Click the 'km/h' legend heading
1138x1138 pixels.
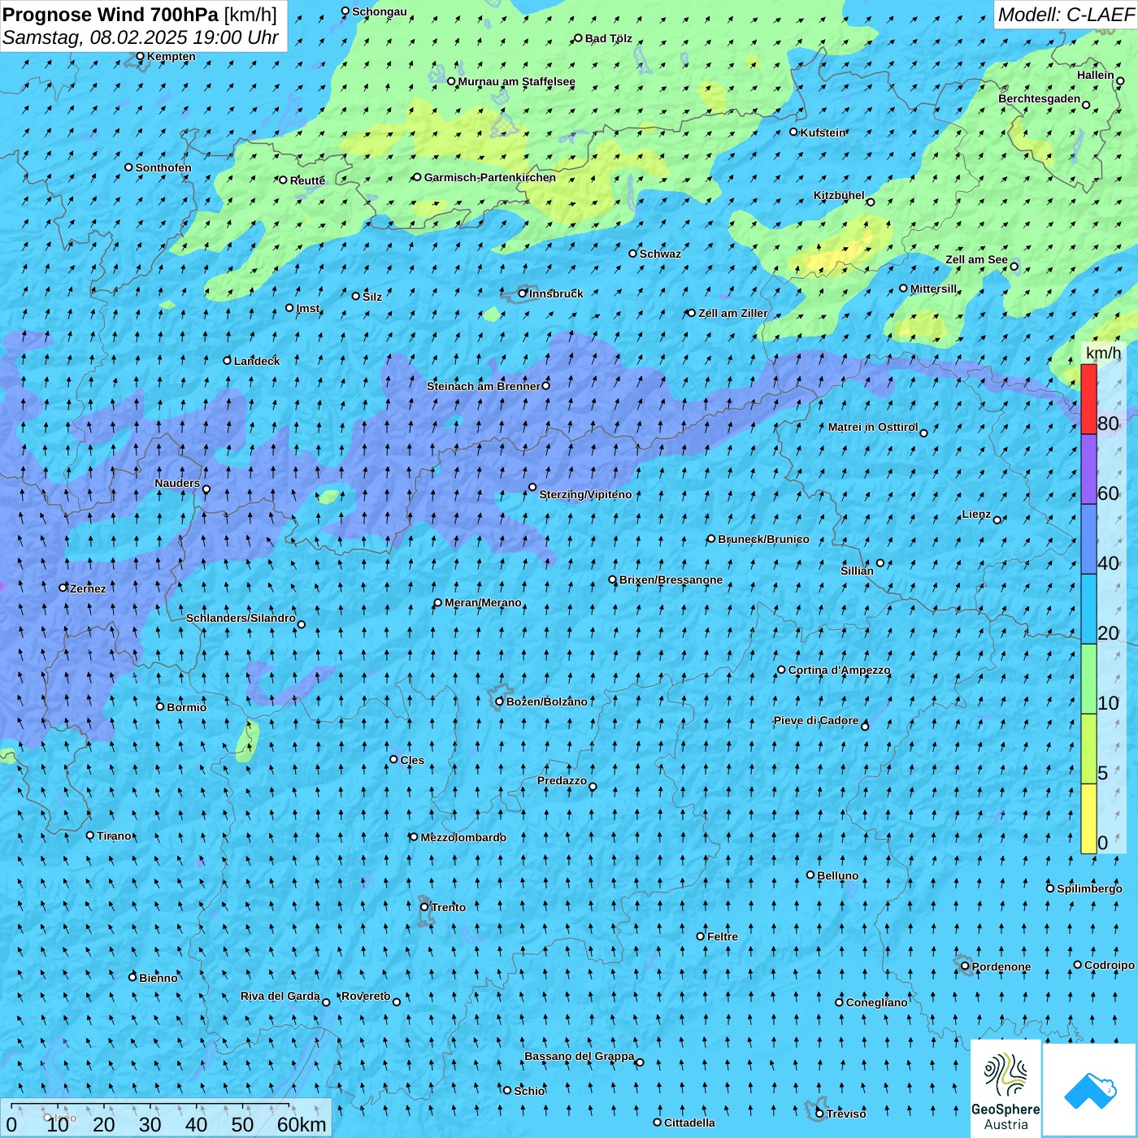pos(1103,353)
